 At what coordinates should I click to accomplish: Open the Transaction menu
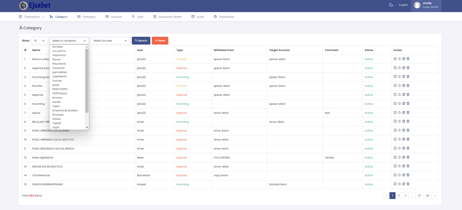pos(32,17)
